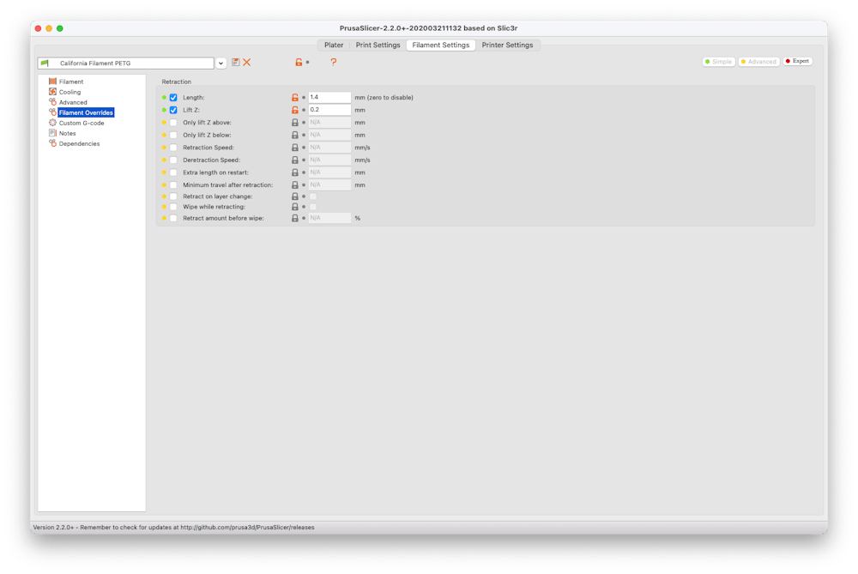The height and width of the screenshot is (574, 858).
Task: Click the lock icon for Only lift Z above
Action: click(295, 123)
